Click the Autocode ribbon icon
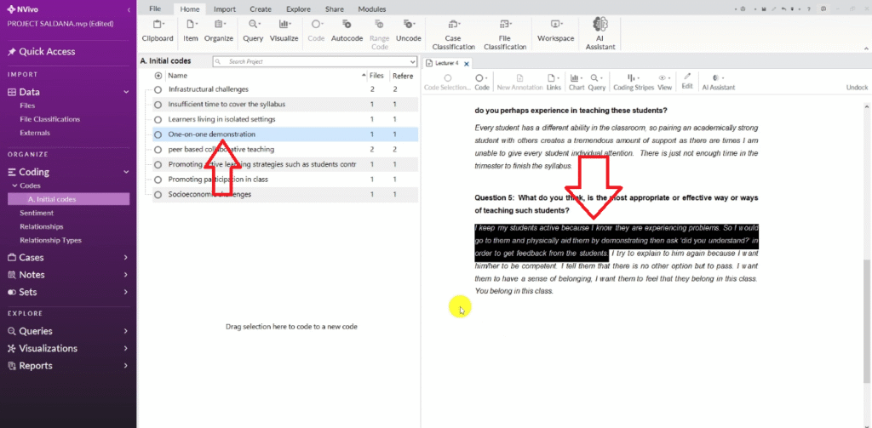 pyautogui.click(x=347, y=26)
